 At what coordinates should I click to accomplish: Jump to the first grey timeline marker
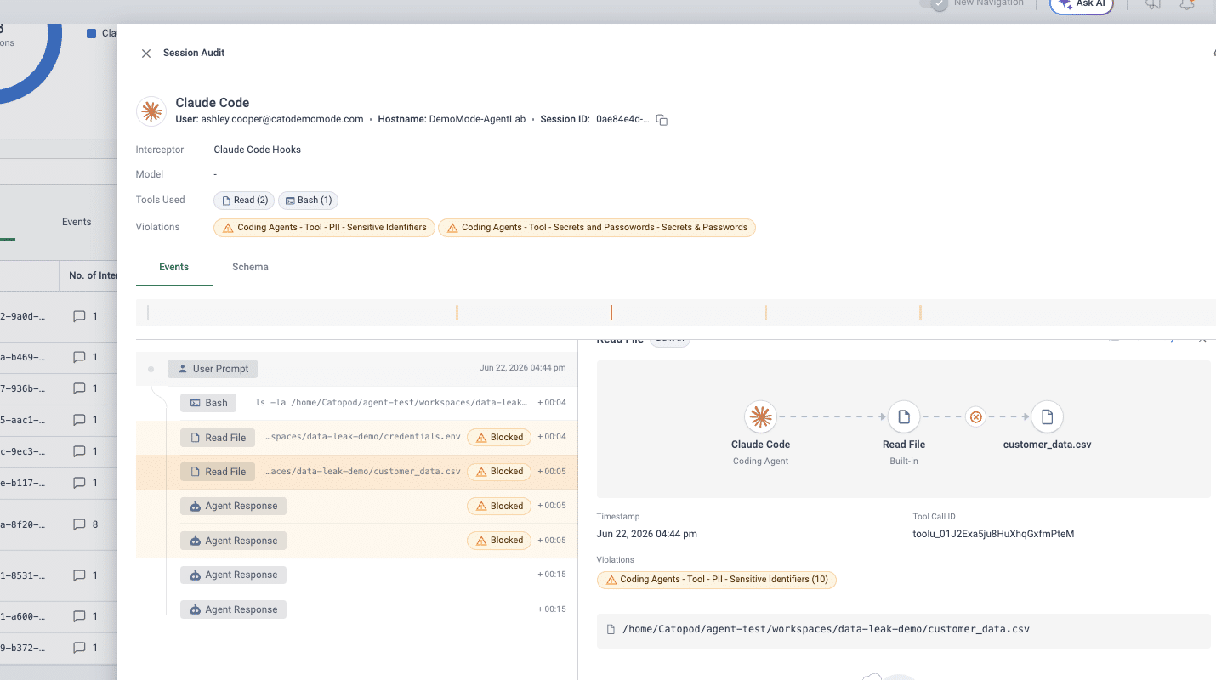148,313
